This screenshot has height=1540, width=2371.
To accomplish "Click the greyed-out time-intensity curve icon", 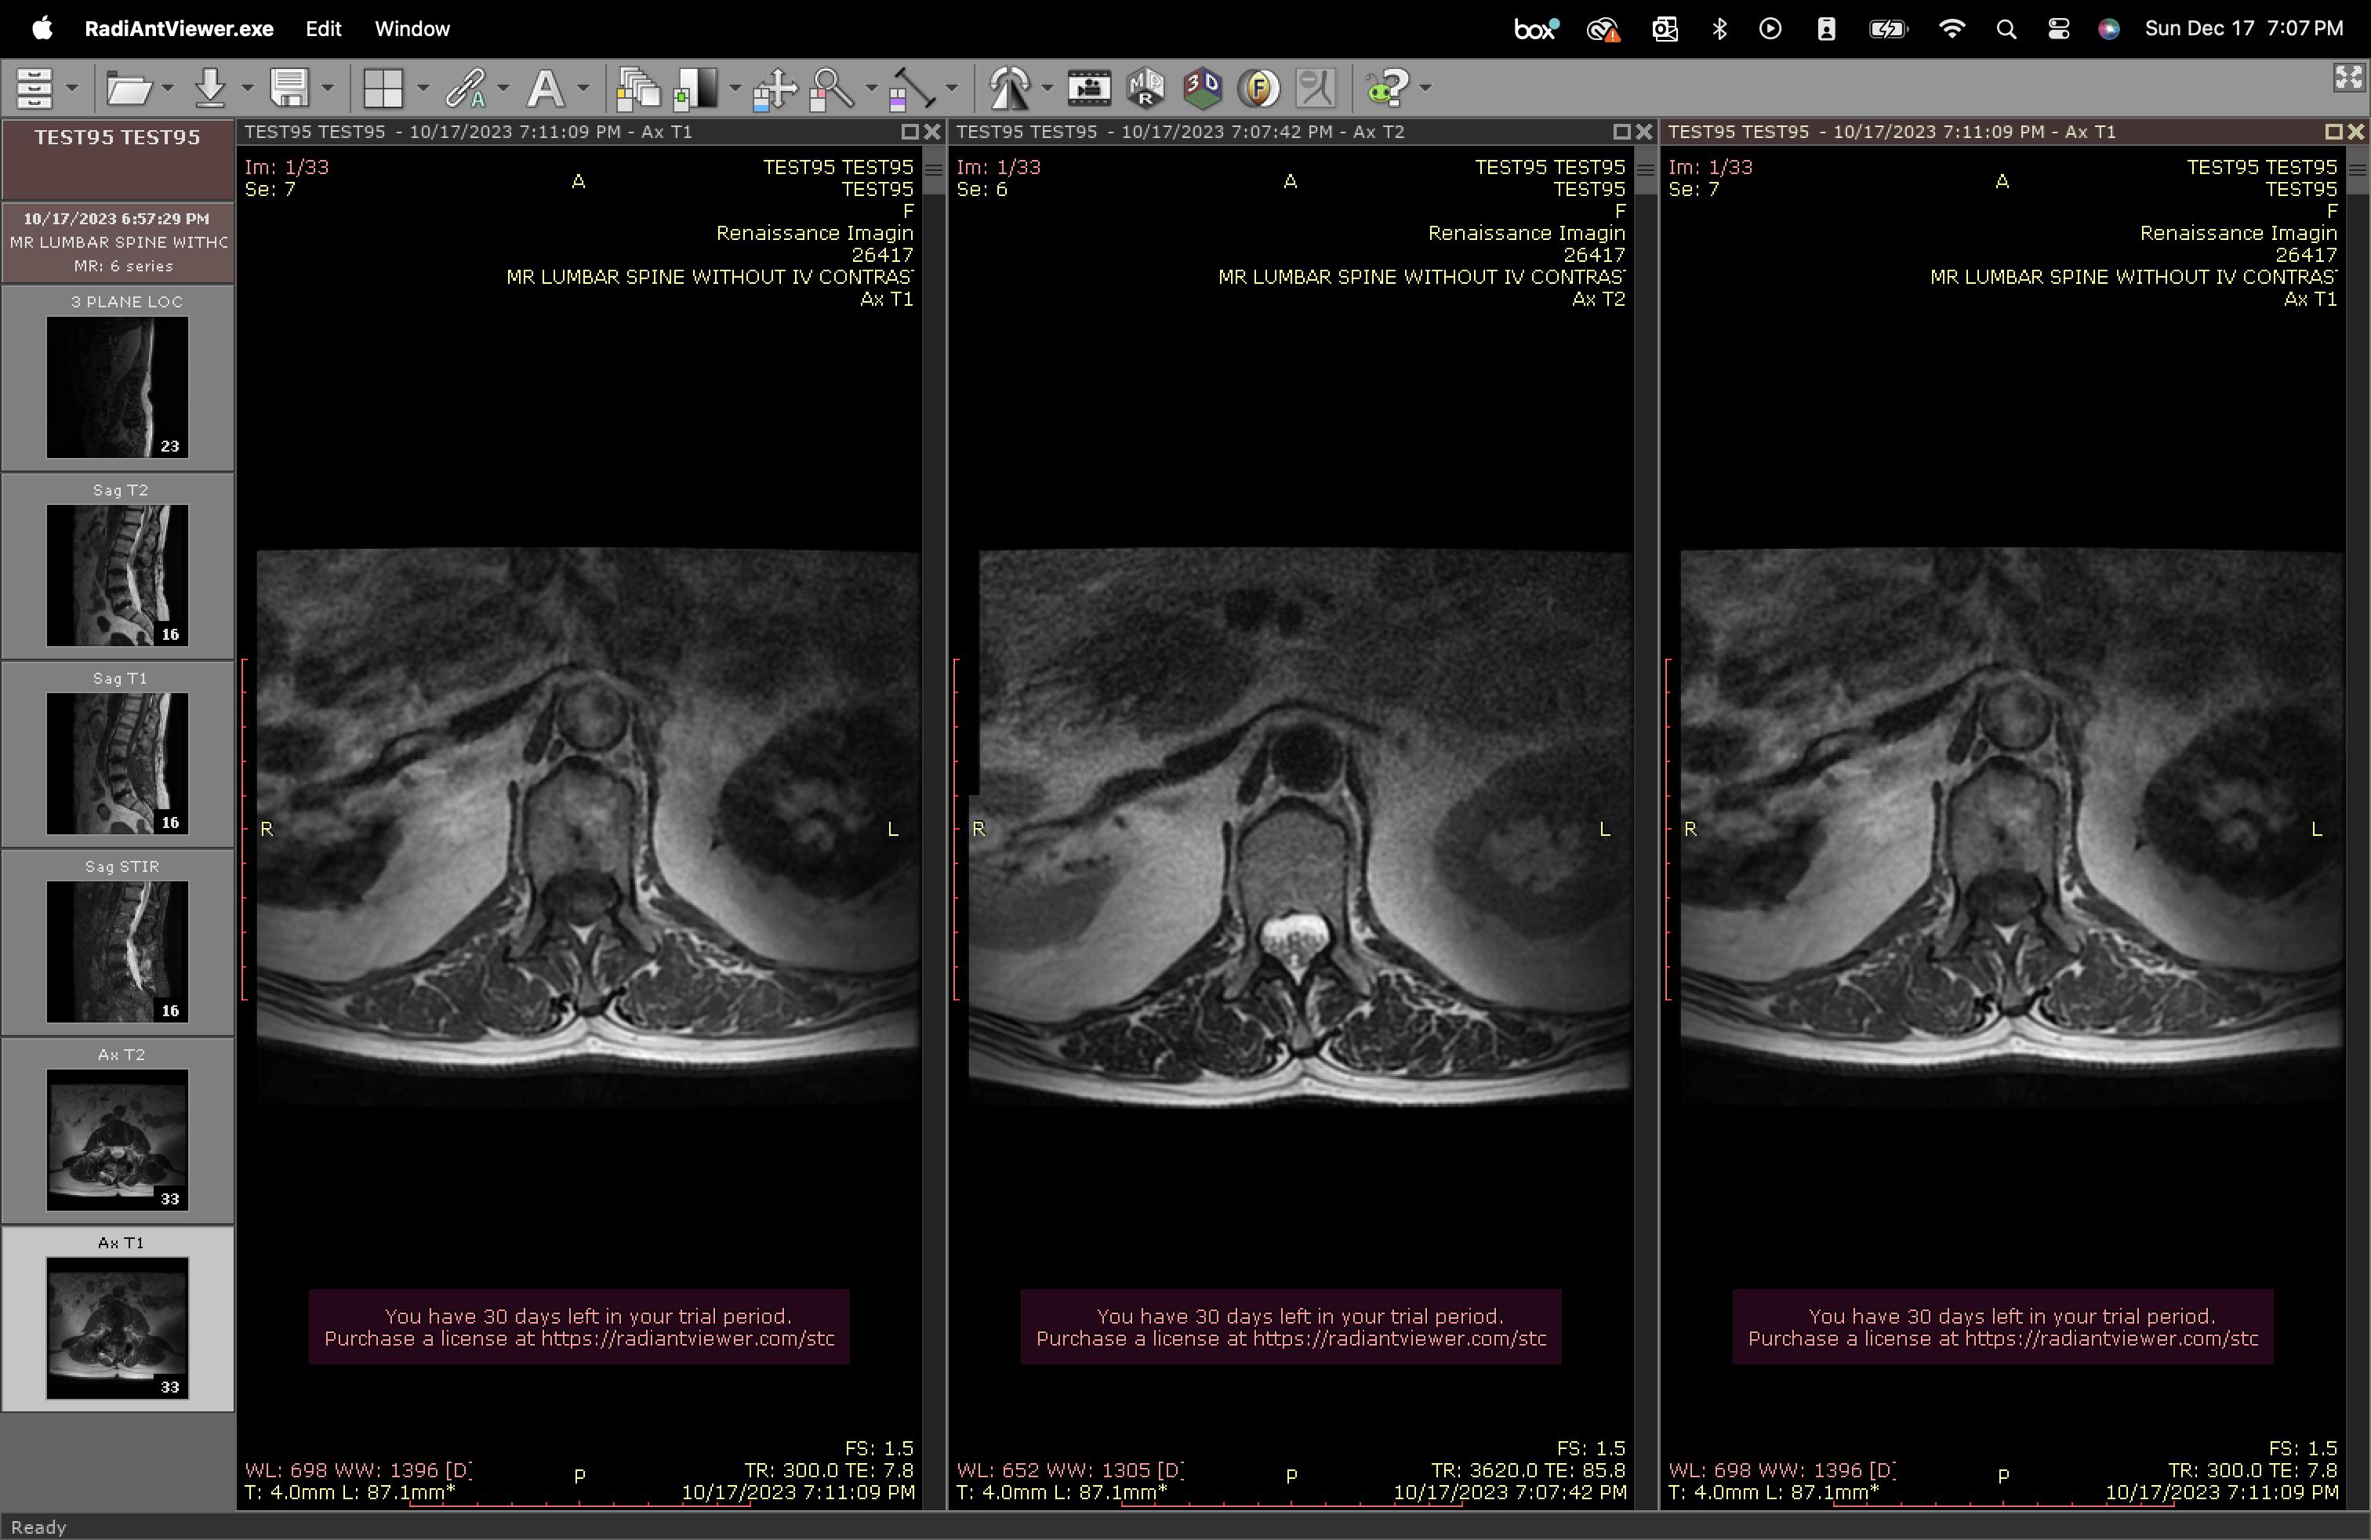I will [1316, 89].
